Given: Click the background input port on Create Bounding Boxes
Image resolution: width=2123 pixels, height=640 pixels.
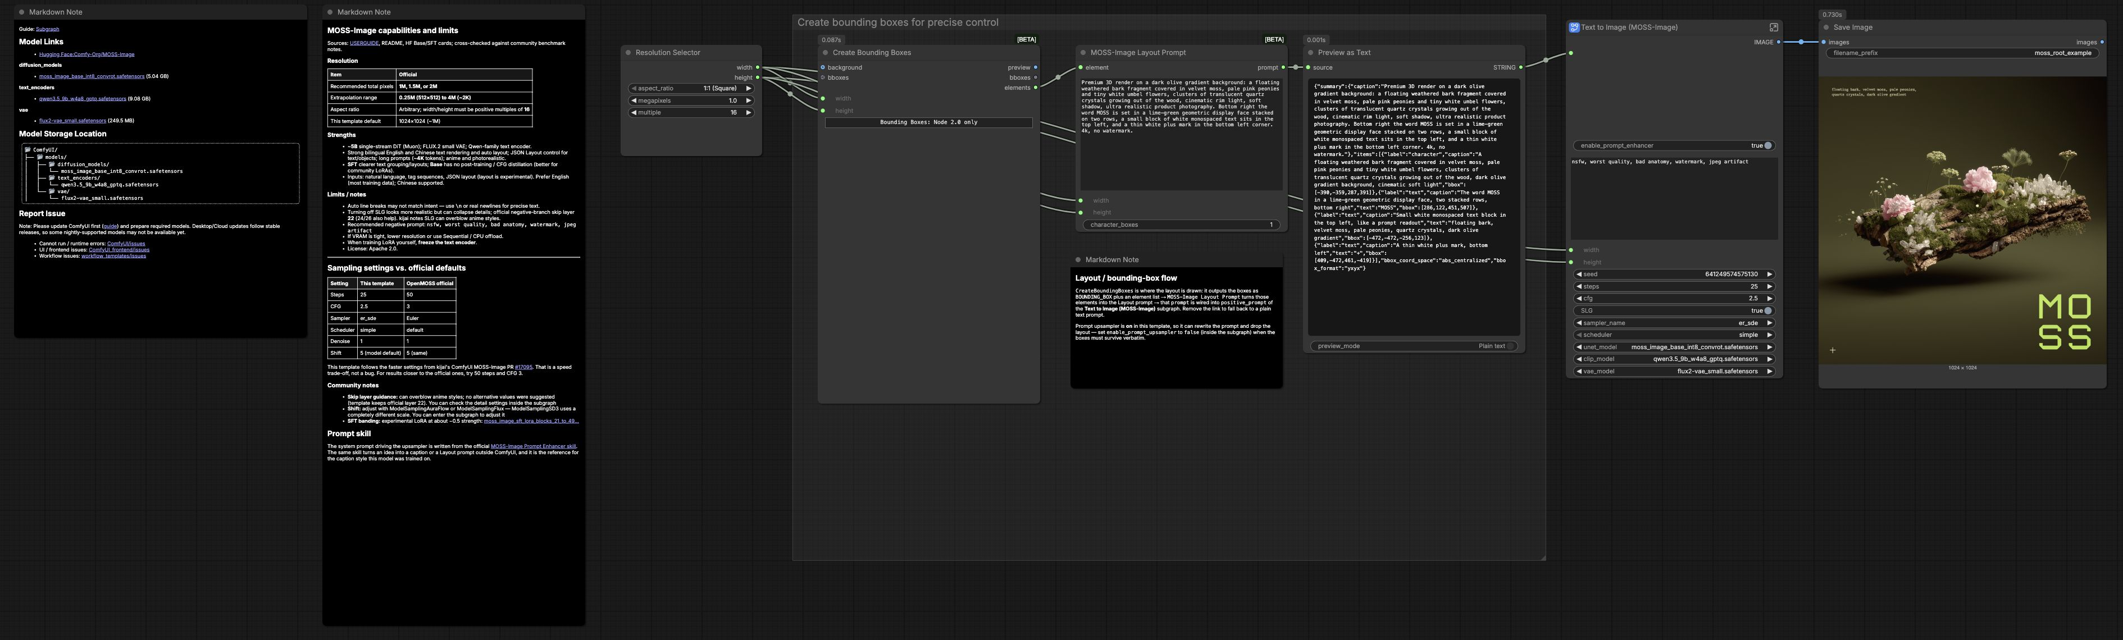Looking at the screenshot, I should pos(822,67).
